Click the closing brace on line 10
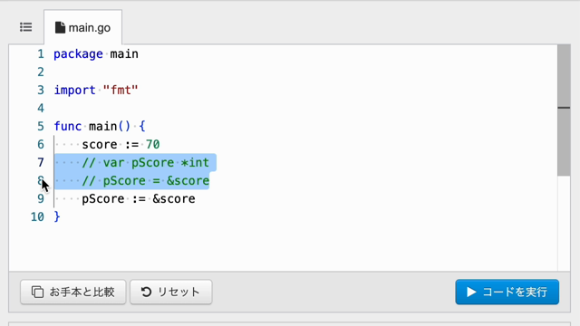 [x=57, y=216]
